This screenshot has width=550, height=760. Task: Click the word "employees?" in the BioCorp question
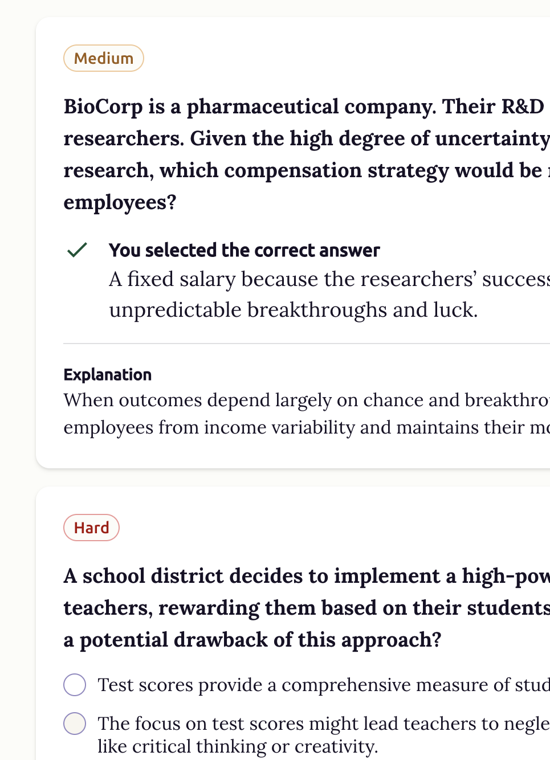(x=120, y=202)
